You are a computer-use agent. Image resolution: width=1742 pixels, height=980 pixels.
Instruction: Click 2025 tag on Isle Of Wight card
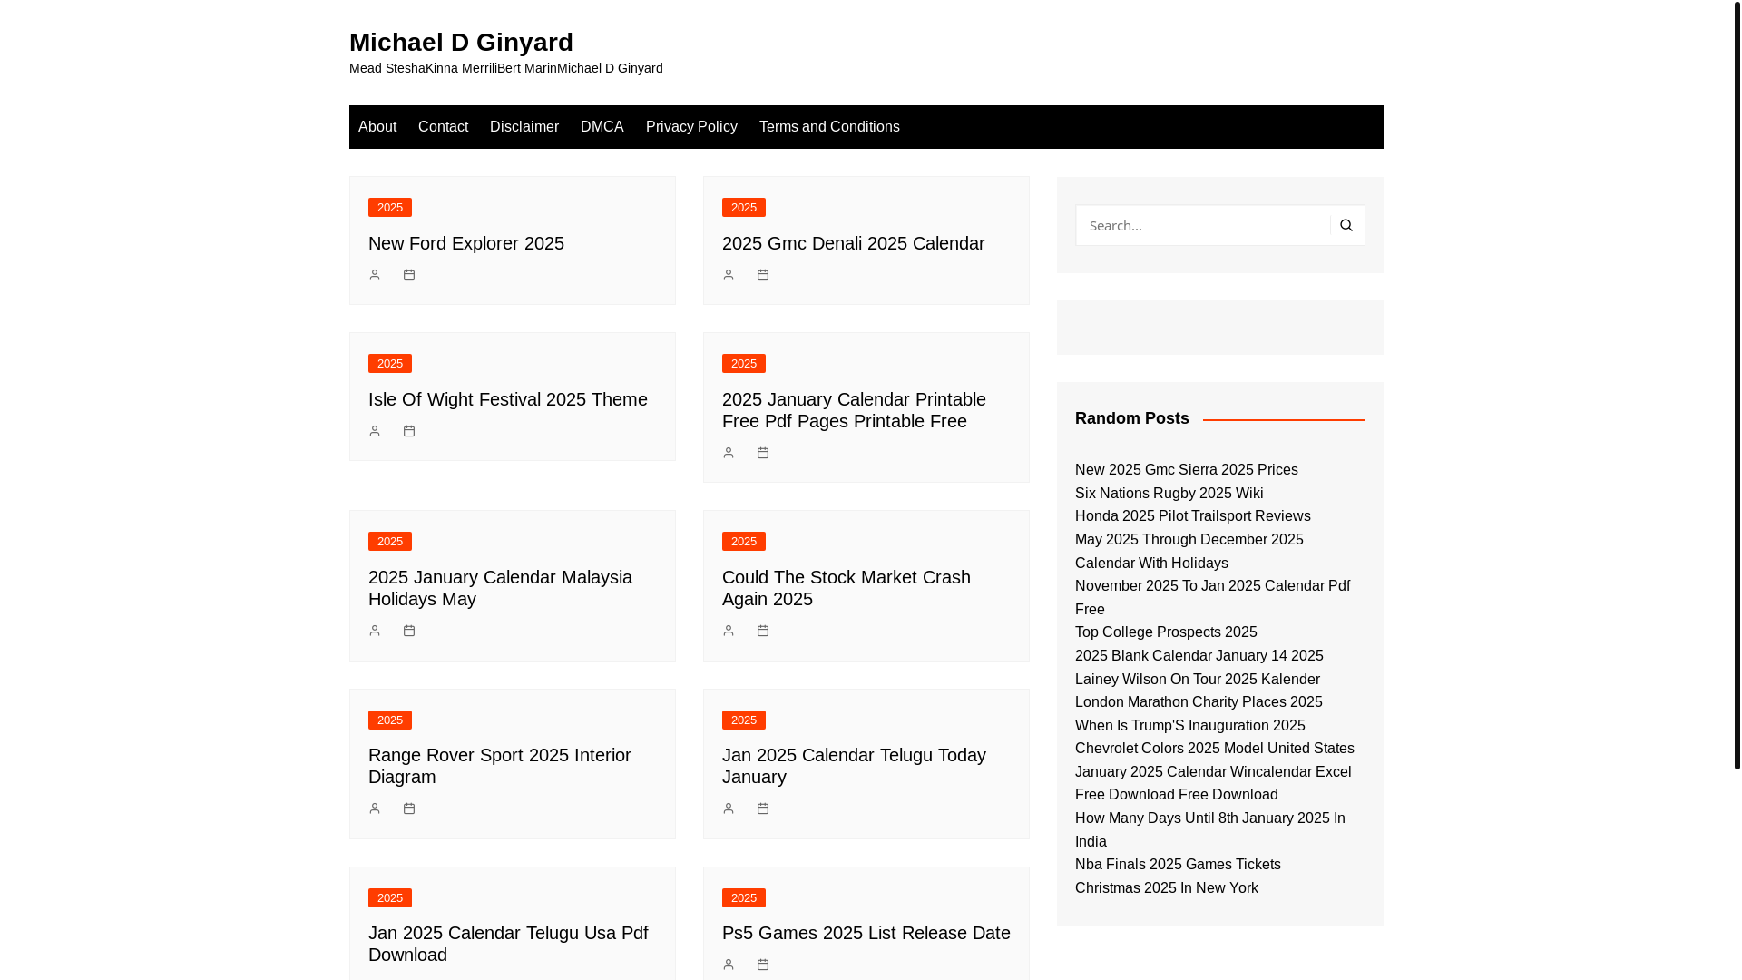[390, 364]
